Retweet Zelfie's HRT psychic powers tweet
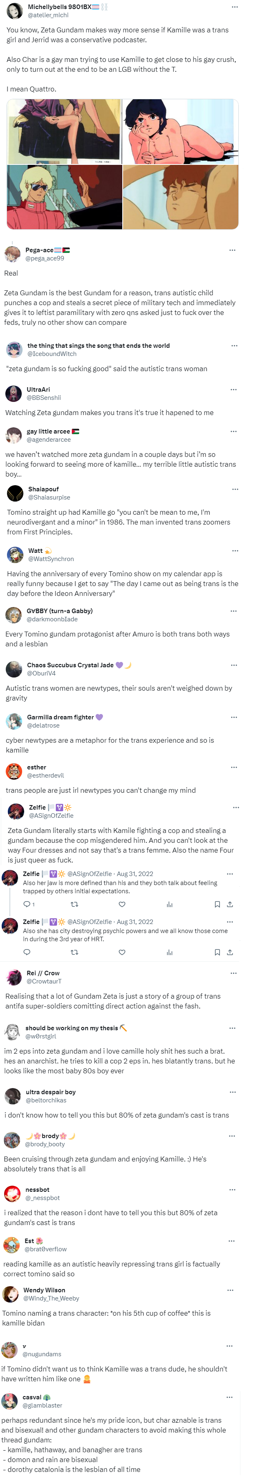 coord(74,951)
